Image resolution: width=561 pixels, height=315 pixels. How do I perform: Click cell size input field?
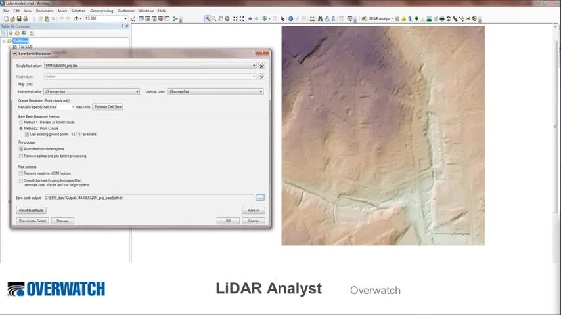click(x=66, y=107)
